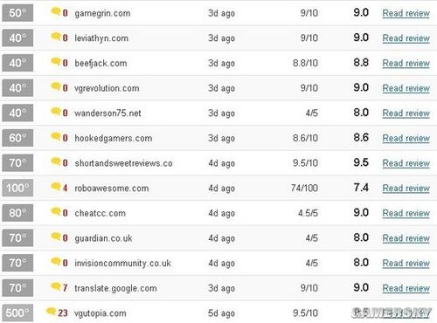Viewport: 437px width, 323px height.
Task: Click the comment bubble icon beside roboawesome.com
Action: click(x=55, y=187)
